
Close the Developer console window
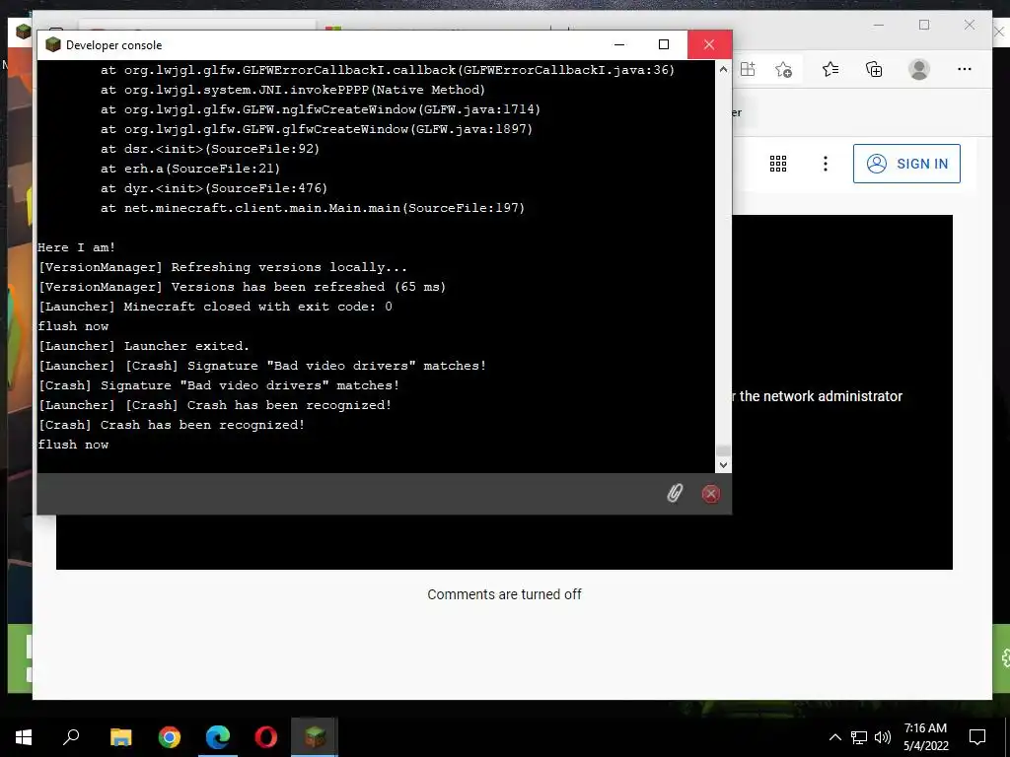709,44
